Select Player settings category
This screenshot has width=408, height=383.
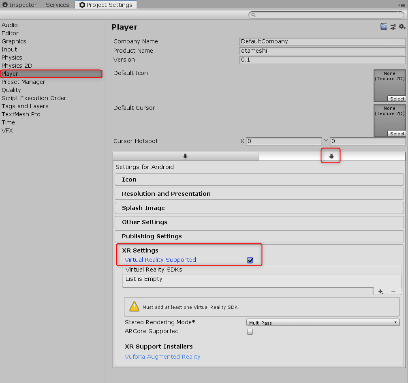pyautogui.click(x=51, y=74)
